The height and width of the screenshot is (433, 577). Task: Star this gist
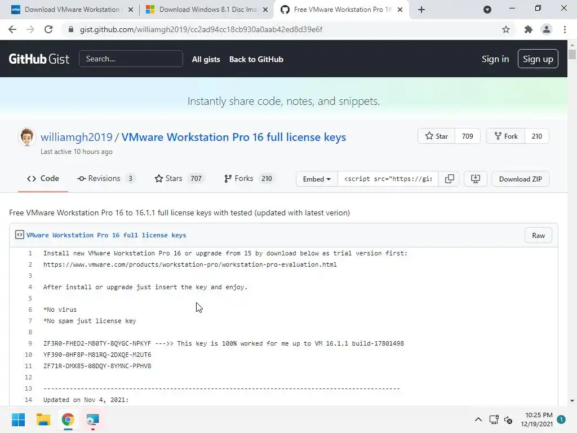(x=437, y=136)
